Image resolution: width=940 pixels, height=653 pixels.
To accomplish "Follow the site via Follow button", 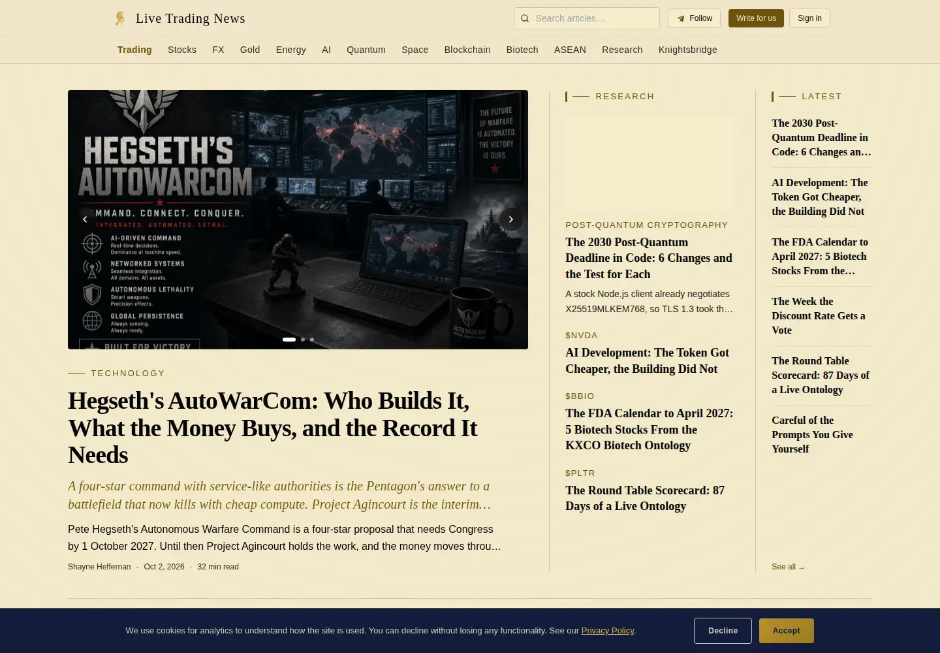I will point(694,18).
